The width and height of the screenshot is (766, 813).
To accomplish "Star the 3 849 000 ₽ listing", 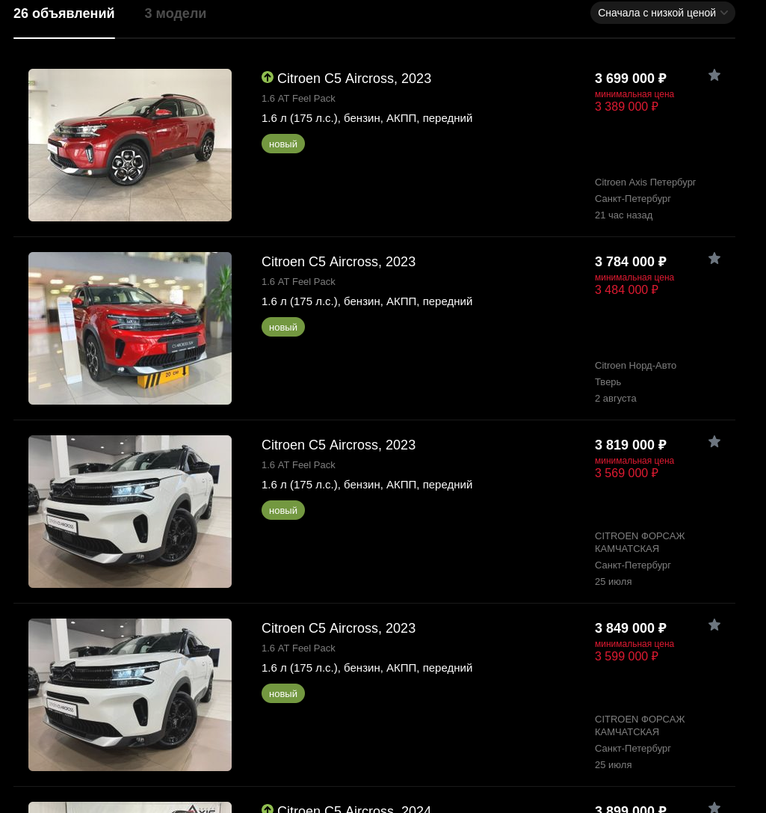I will [x=714, y=625].
